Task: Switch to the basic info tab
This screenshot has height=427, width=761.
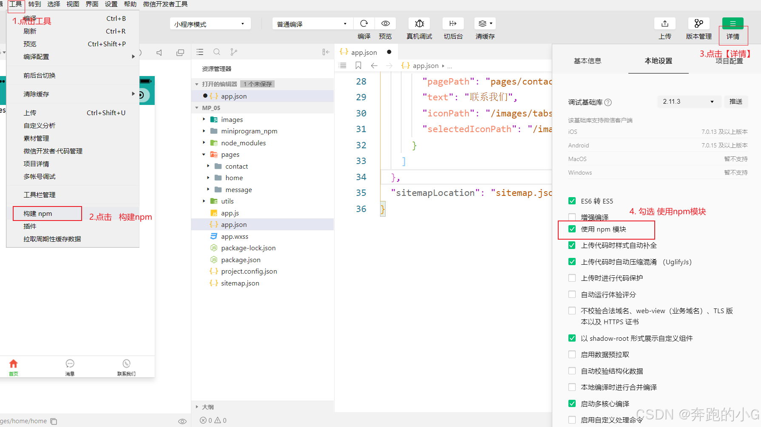Action: [x=588, y=61]
